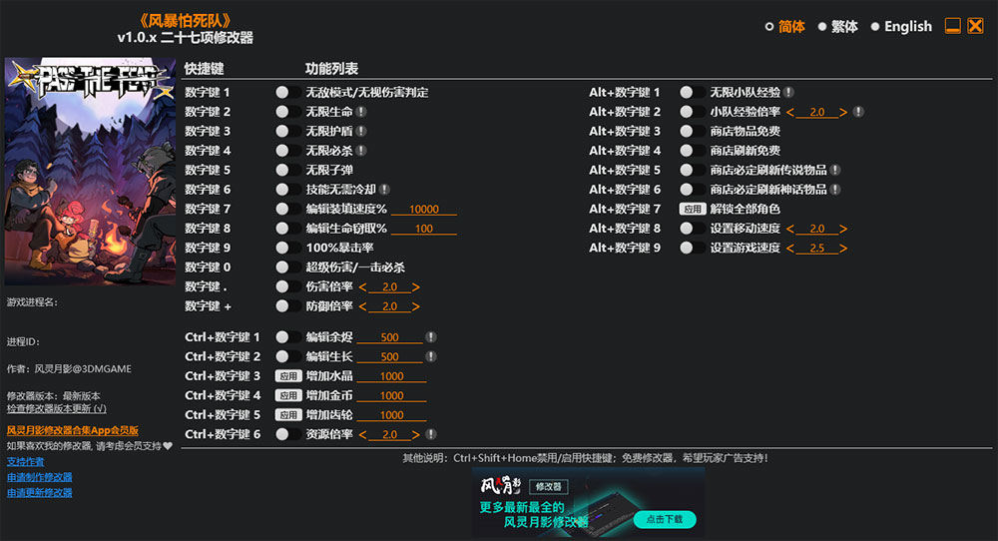Screen dimensions: 998x541
Task: Click the 编辑生命窃取% value field 100
Action: (x=424, y=229)
